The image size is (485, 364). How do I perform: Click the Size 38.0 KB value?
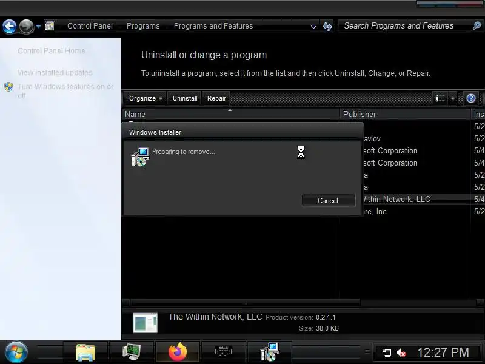[x=327, y=328]
